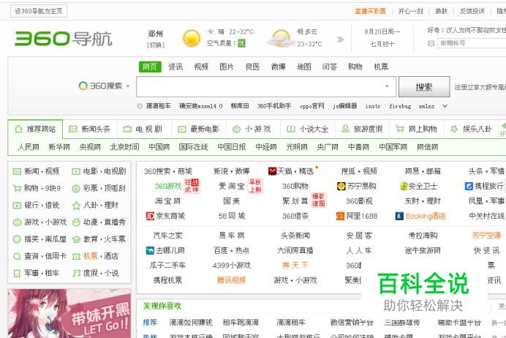The image size is (506, 338).
Task: Click the book icon beside 小说大全
Action: (291, 129)
